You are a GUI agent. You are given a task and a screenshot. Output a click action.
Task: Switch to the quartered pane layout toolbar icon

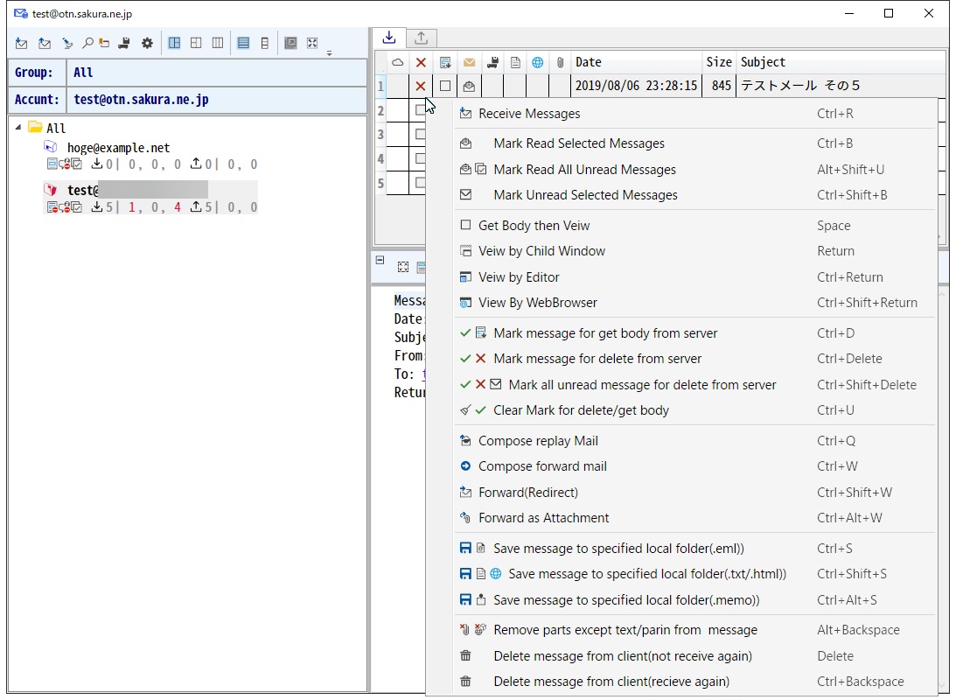(x=196, y=43)
